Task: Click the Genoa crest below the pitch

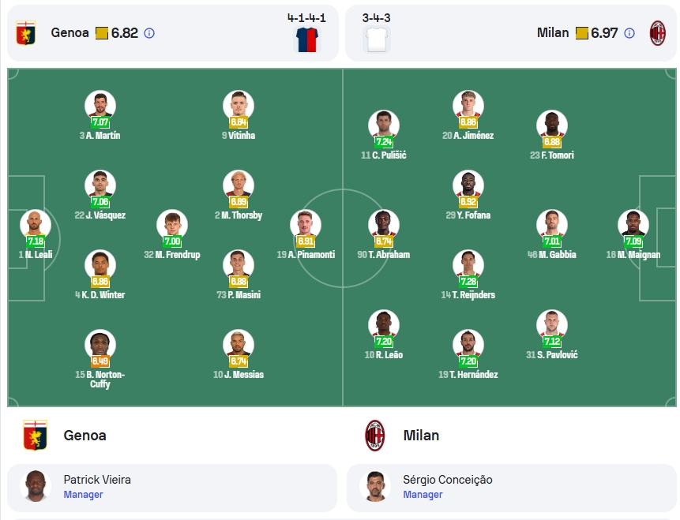Action: click(x=35, y=435)
